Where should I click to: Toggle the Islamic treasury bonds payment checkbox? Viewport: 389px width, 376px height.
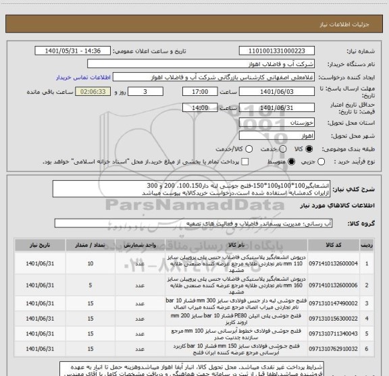pos(245,162)
